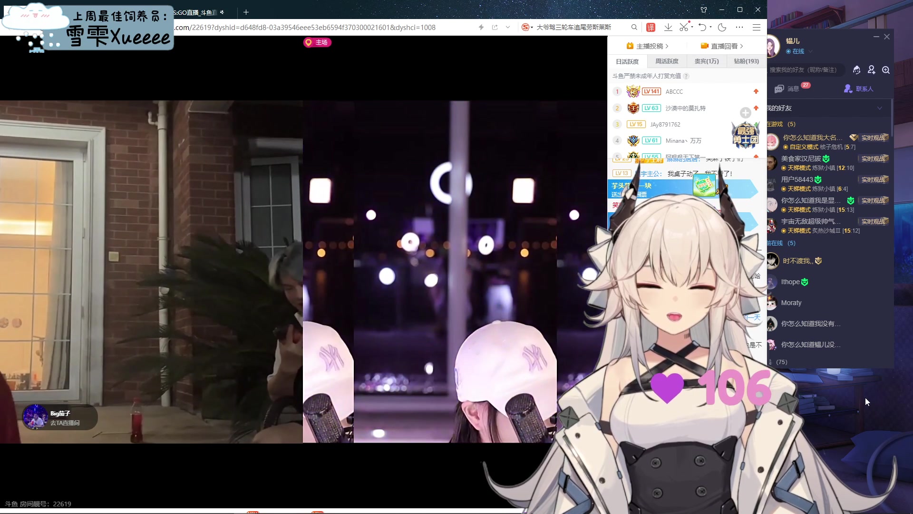Open chat with friend 时不渡我
Screen dimensions: 913x514
tap(828, 261)
